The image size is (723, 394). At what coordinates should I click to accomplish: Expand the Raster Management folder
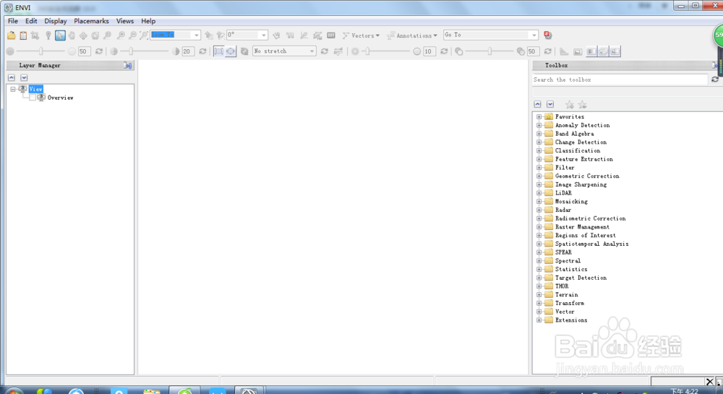point(539,227)
